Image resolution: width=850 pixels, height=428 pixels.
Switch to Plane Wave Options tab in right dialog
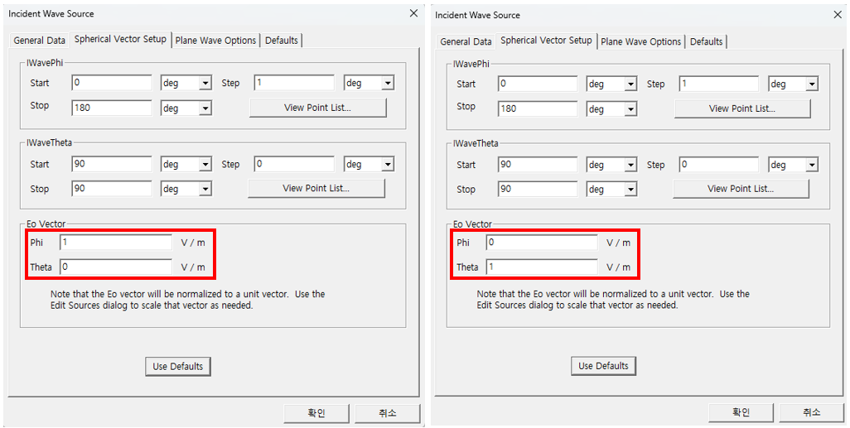(640, 41)
